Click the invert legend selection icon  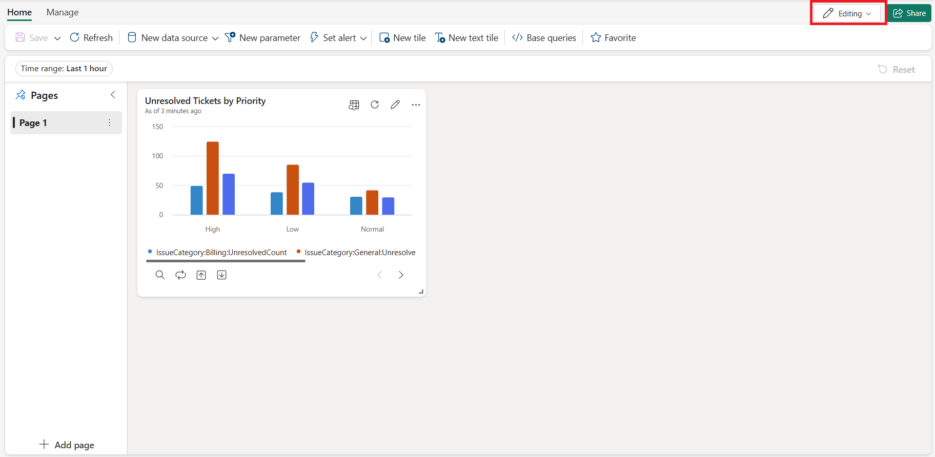(x=180, y=275)
